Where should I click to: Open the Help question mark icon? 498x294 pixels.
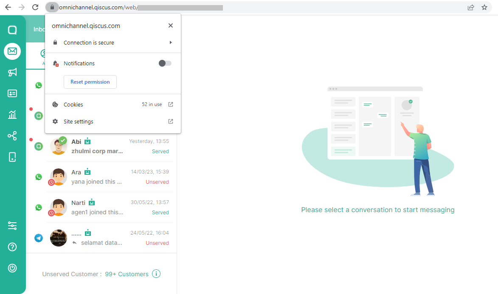(x=12, y=247)
